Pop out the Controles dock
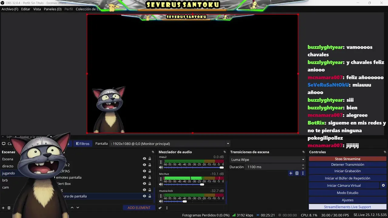This screenshot has height=218, width=388. click(385, 152)
